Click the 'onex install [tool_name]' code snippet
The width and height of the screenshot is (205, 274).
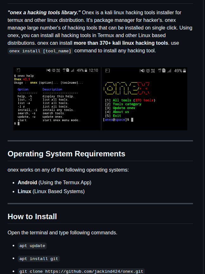[x=40, y=51]
